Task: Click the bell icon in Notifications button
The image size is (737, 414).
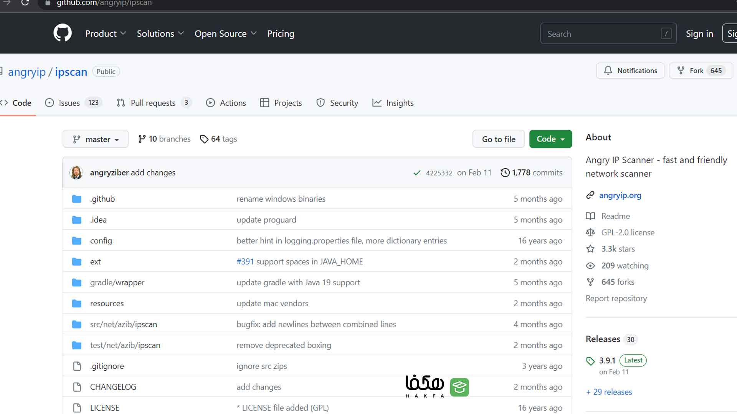Action: [608, 71]
